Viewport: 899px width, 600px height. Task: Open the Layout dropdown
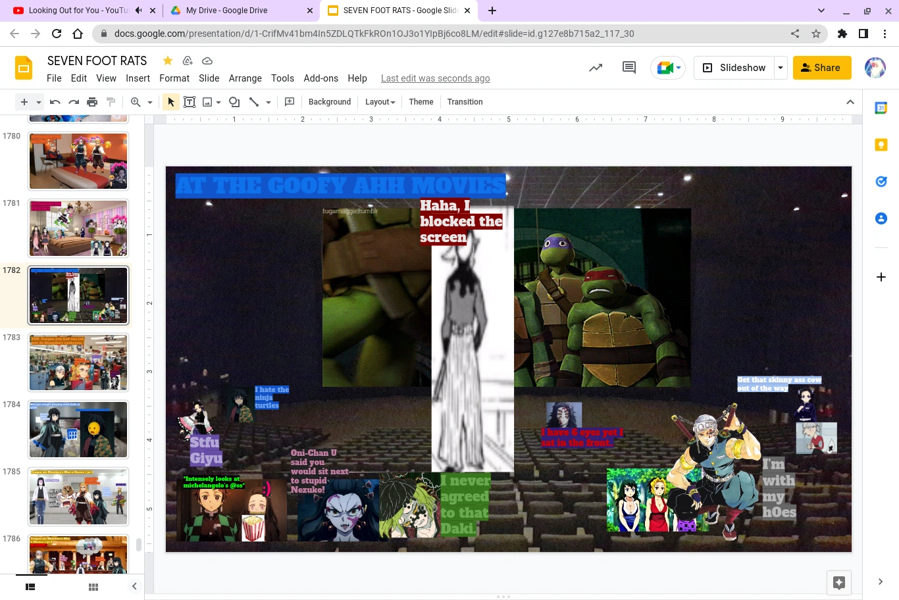click(380, 102)
